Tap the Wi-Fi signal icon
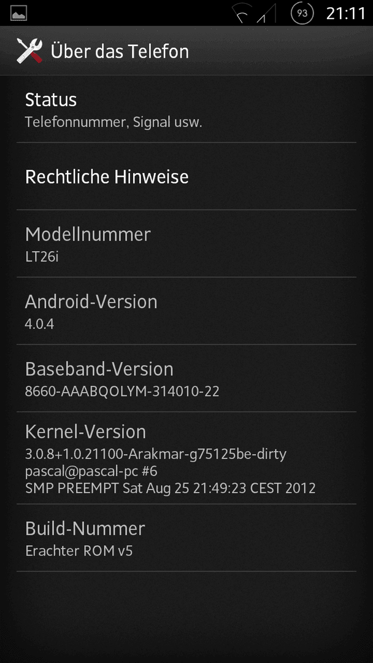This screenshot has height=663, width=373. click(242, 14)
